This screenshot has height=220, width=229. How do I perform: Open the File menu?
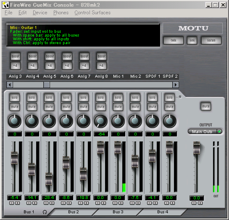click(x=8, y=13)
